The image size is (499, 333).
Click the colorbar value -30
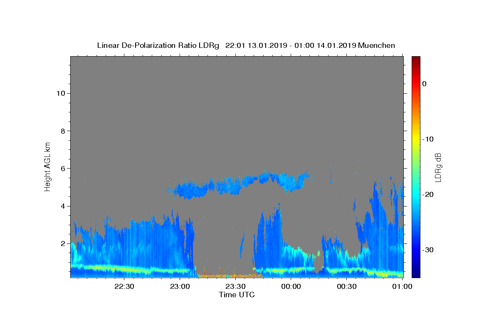(428, 250)
